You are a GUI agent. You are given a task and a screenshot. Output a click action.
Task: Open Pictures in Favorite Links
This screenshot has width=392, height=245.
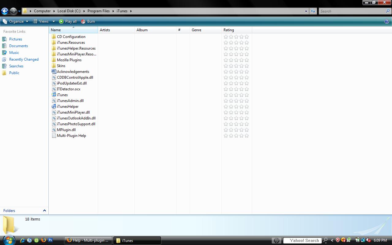(x=16, y=39)
